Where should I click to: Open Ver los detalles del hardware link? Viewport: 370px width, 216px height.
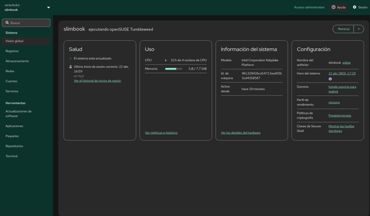(x=240, y=133)
